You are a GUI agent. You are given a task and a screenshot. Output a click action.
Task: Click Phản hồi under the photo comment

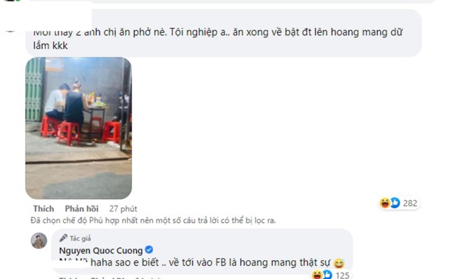[82, 209]
